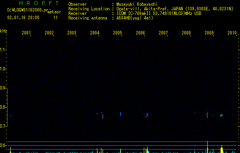This screenshot has height=153, width=240.
Task: Click the 'Receiver' field label
Action: point(77,13)
